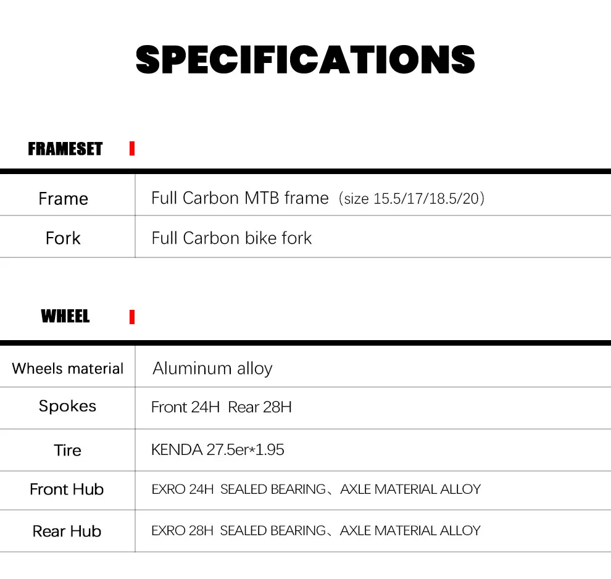Click the Fork row label
This screenshot has height=579, width=611.
63,238
